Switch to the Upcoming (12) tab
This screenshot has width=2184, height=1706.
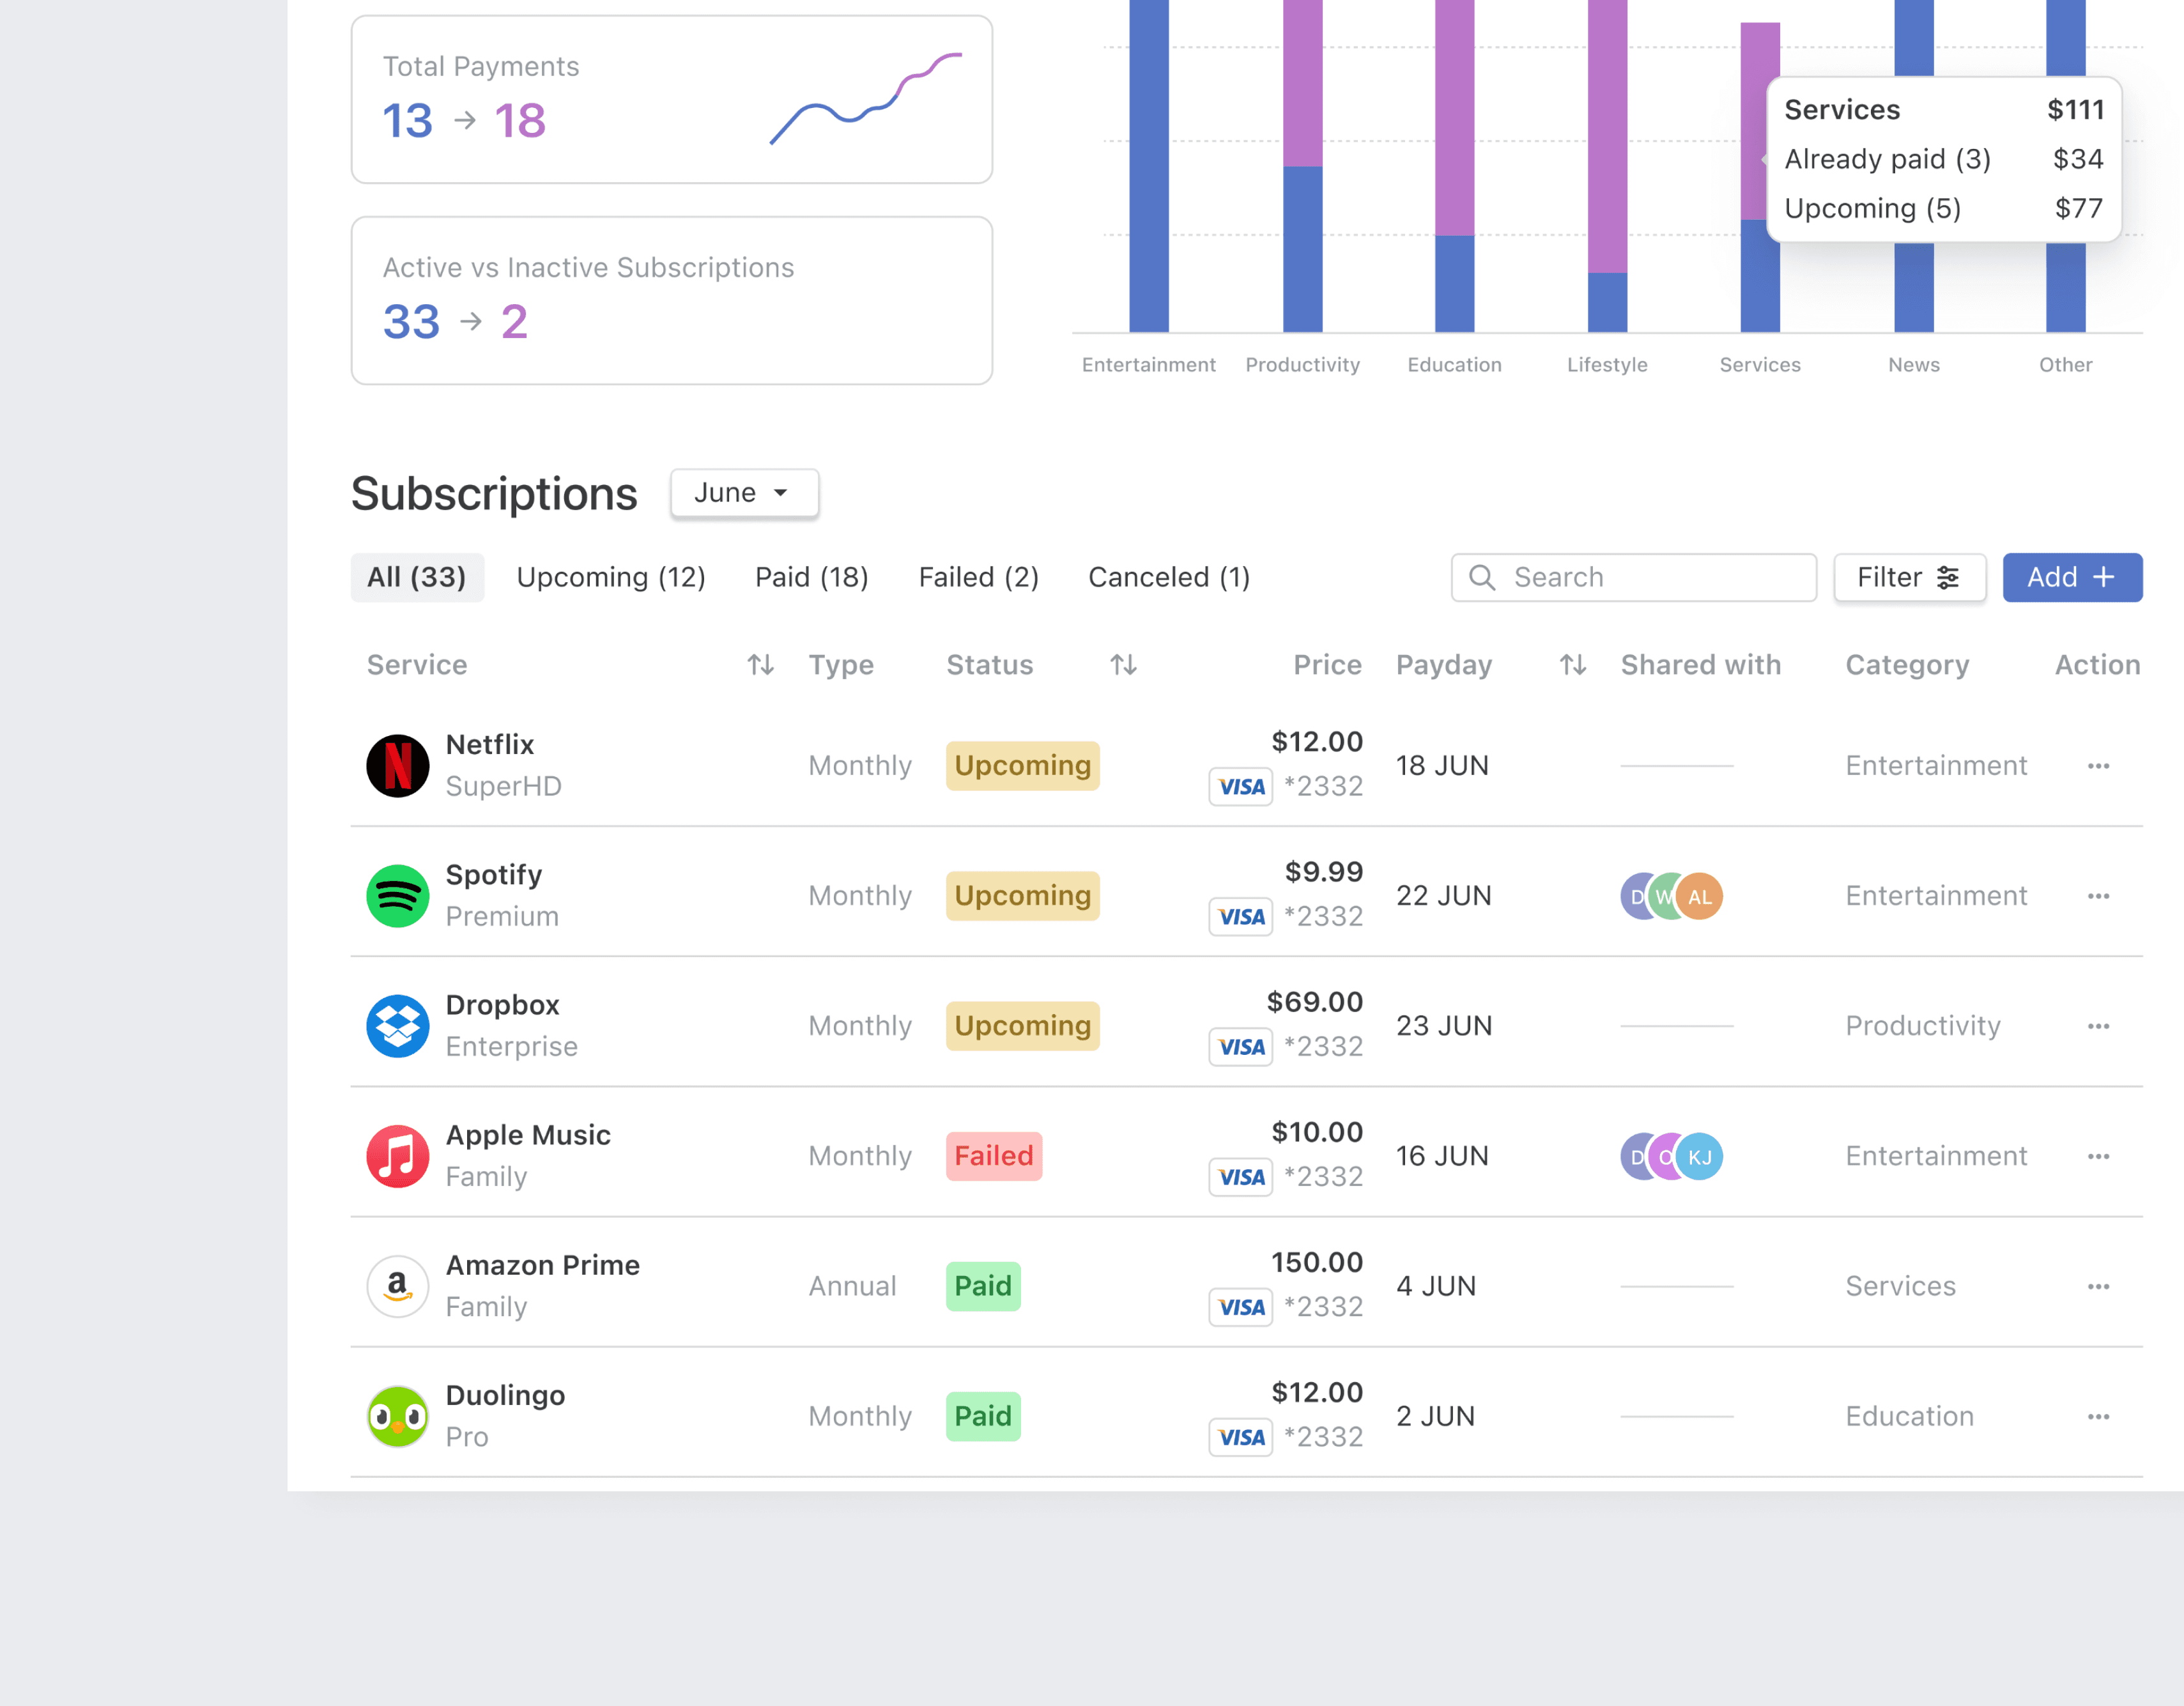[x=610, y=578]
